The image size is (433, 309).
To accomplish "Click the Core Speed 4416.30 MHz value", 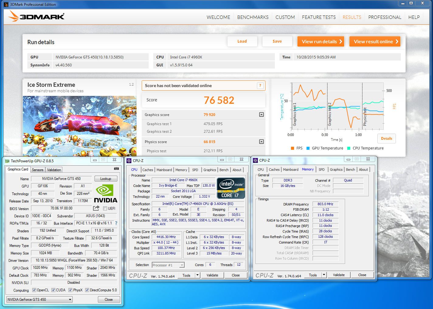I will tap(166, 237).
